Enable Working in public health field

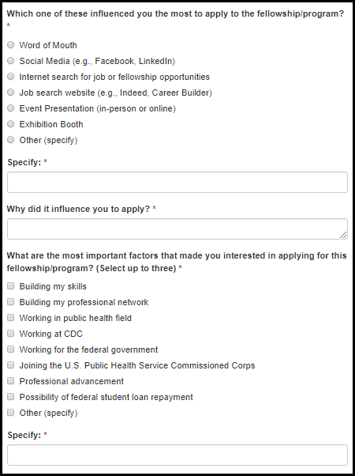[10, 318]
